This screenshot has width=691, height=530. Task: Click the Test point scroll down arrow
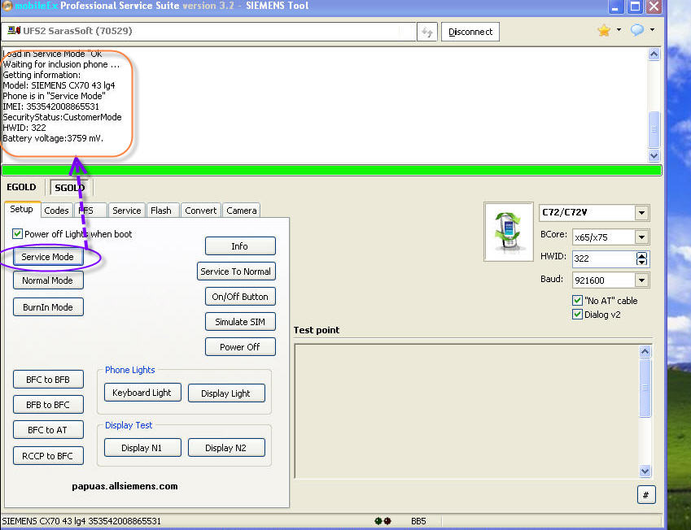click(645, 471)
